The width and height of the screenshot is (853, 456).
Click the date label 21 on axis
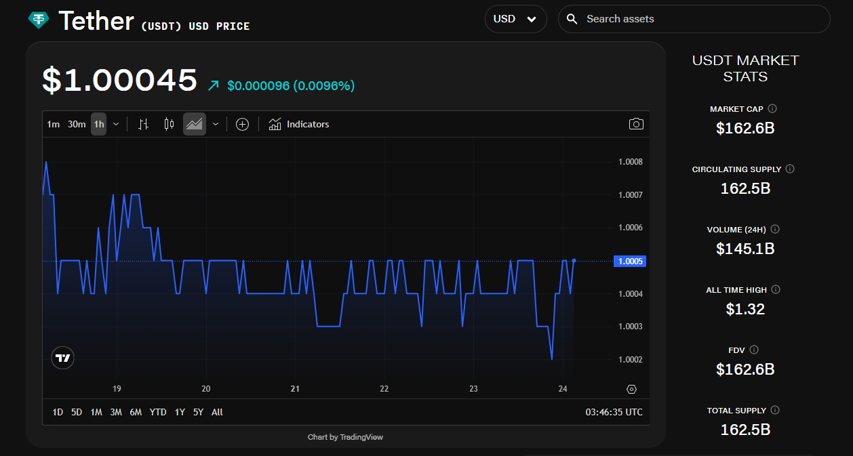[x=295, y=389]
